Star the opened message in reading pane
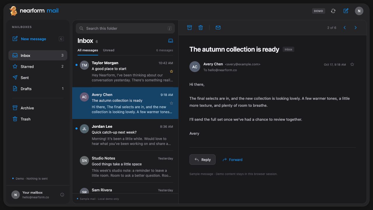Image resolution: width=373 pixels, height=210 pixels. point(352,64)
